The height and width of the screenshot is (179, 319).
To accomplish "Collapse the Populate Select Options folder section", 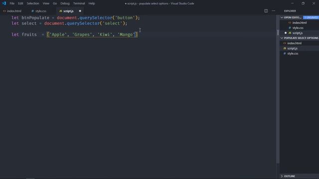I will tap(300, 38).
